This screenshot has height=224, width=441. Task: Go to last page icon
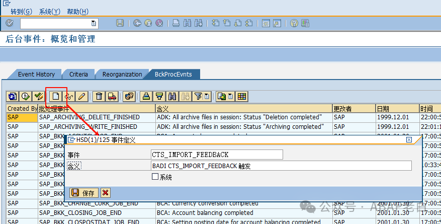249,23
